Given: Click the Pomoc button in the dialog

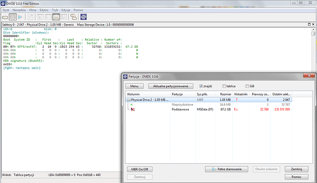Looking at the screenshot, I should (297, 177).
